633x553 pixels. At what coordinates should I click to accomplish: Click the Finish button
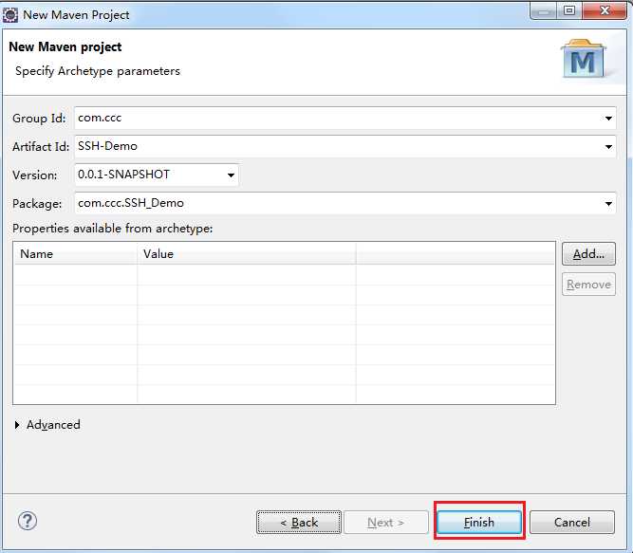pyautogui.click(x=479, y=523)
